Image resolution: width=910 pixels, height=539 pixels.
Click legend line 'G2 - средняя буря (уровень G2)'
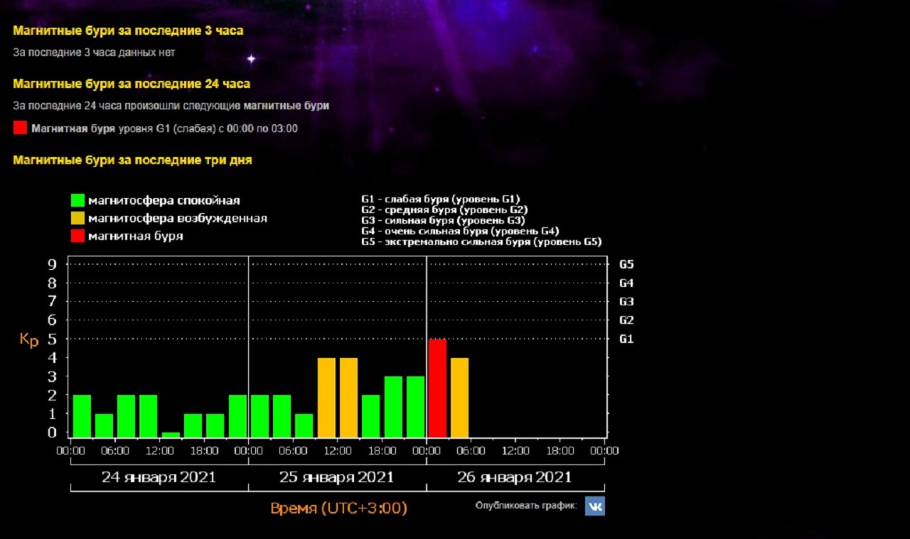point(444,209)
